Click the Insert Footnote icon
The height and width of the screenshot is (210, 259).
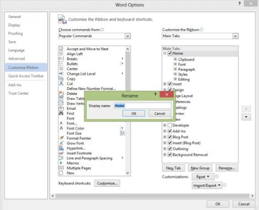coord(61,153)
